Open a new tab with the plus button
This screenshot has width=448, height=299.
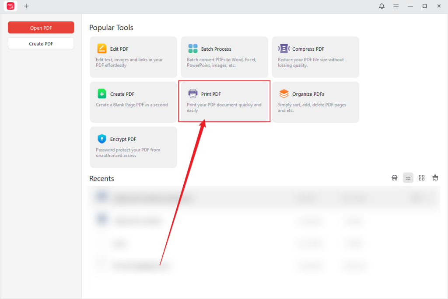[26, 6]
